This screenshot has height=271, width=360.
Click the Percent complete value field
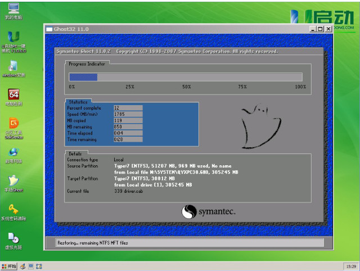pos(128,107)
